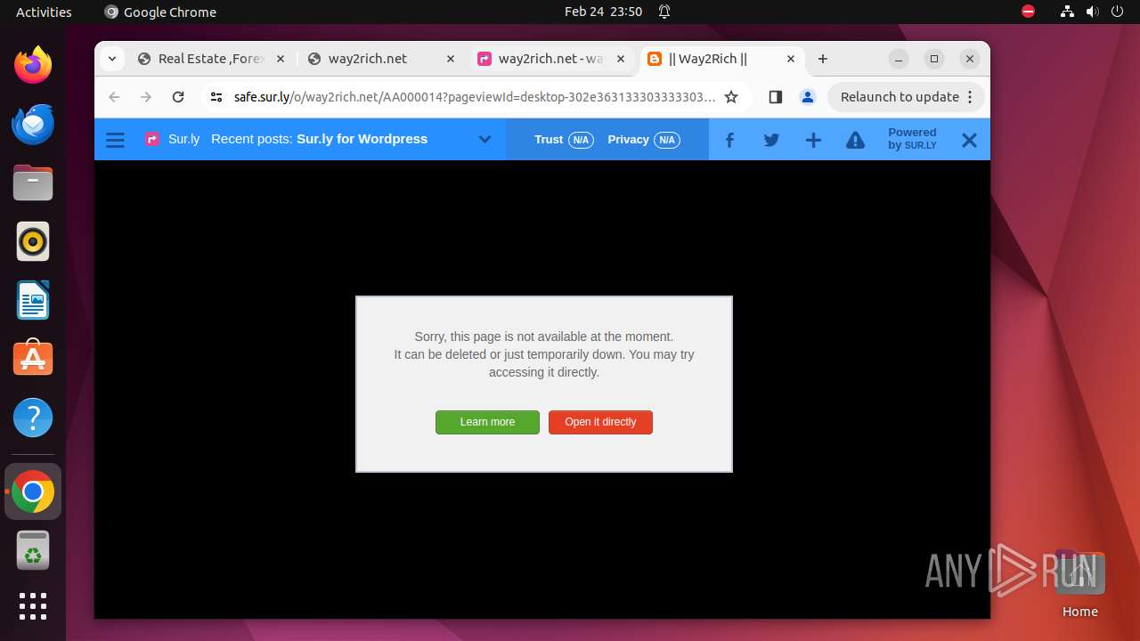Open the Sur.ly for Wordpress post link
This screenshot has height=641, width=1140.
[x=362, y=139]
